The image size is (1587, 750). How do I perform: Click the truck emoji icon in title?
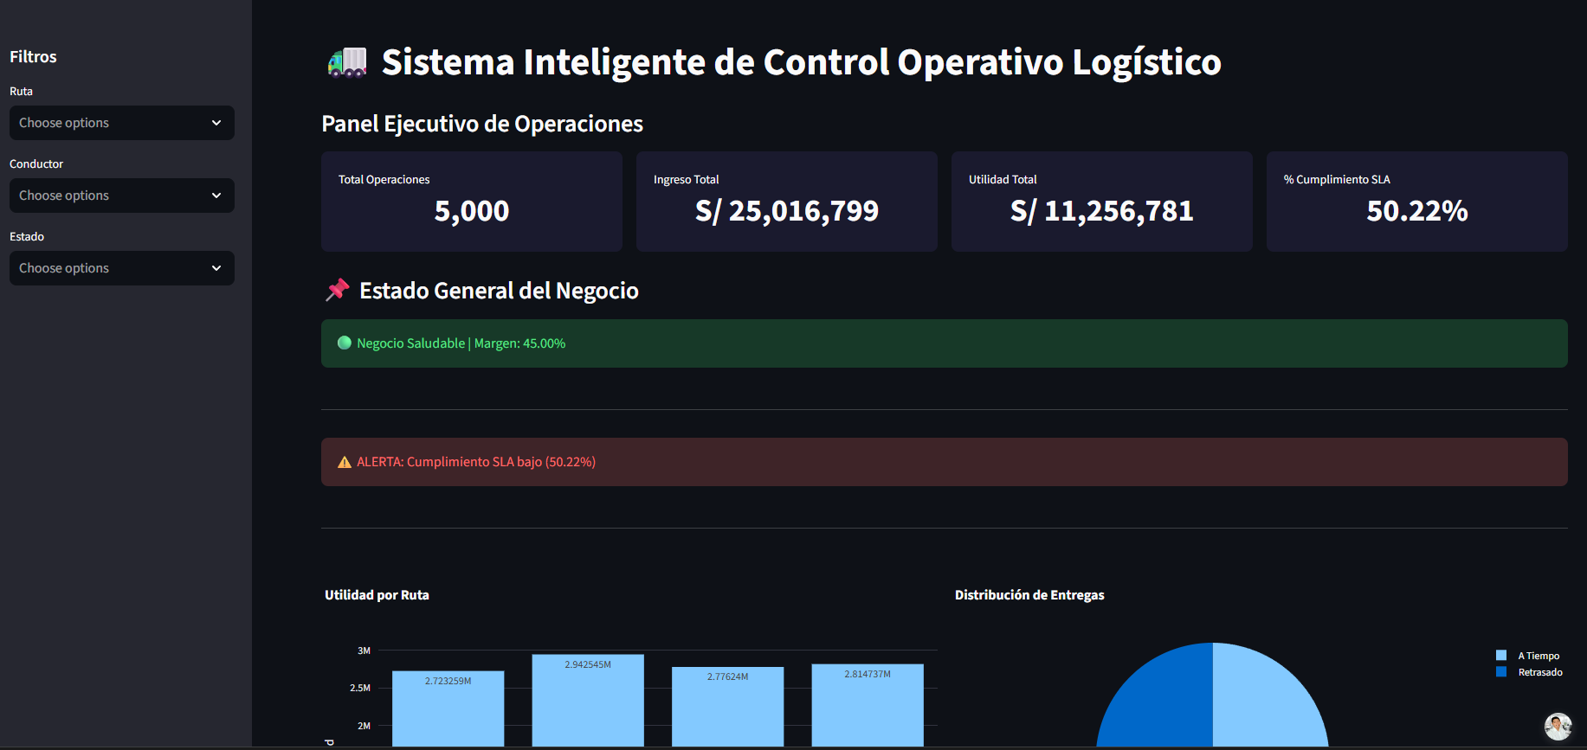pyautogui.click(x=347, y=62)
